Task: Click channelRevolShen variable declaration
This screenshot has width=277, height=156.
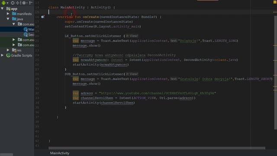Action: pos(97,98)
